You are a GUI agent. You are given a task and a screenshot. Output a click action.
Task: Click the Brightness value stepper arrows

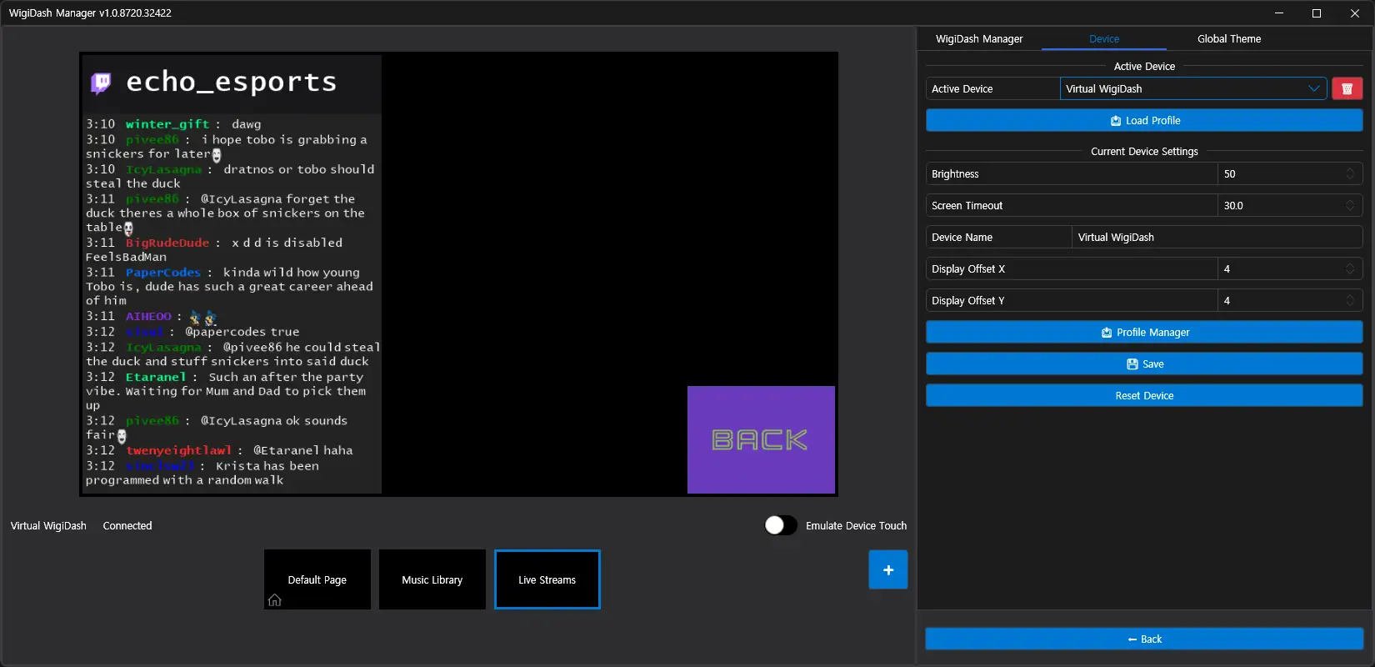tap(1349, 174)
